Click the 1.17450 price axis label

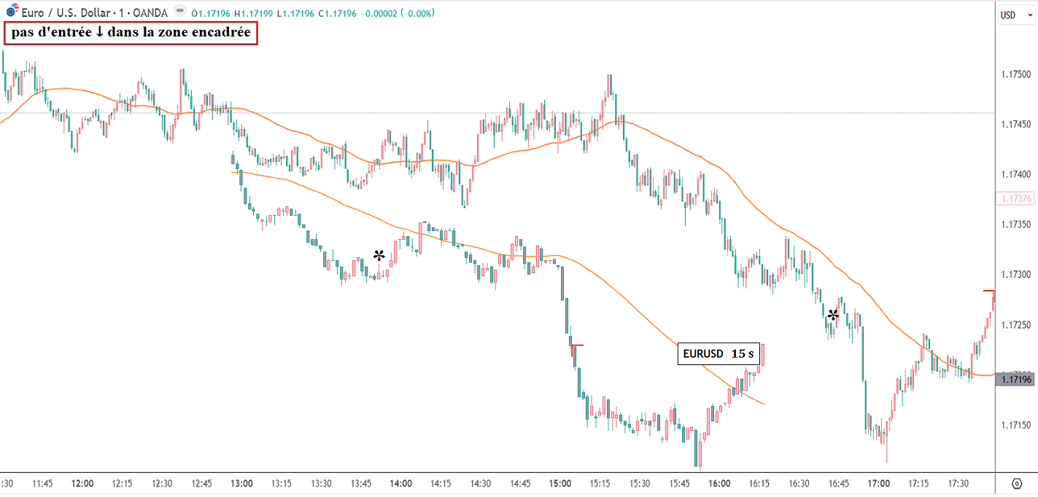(x=1016, y=125)
